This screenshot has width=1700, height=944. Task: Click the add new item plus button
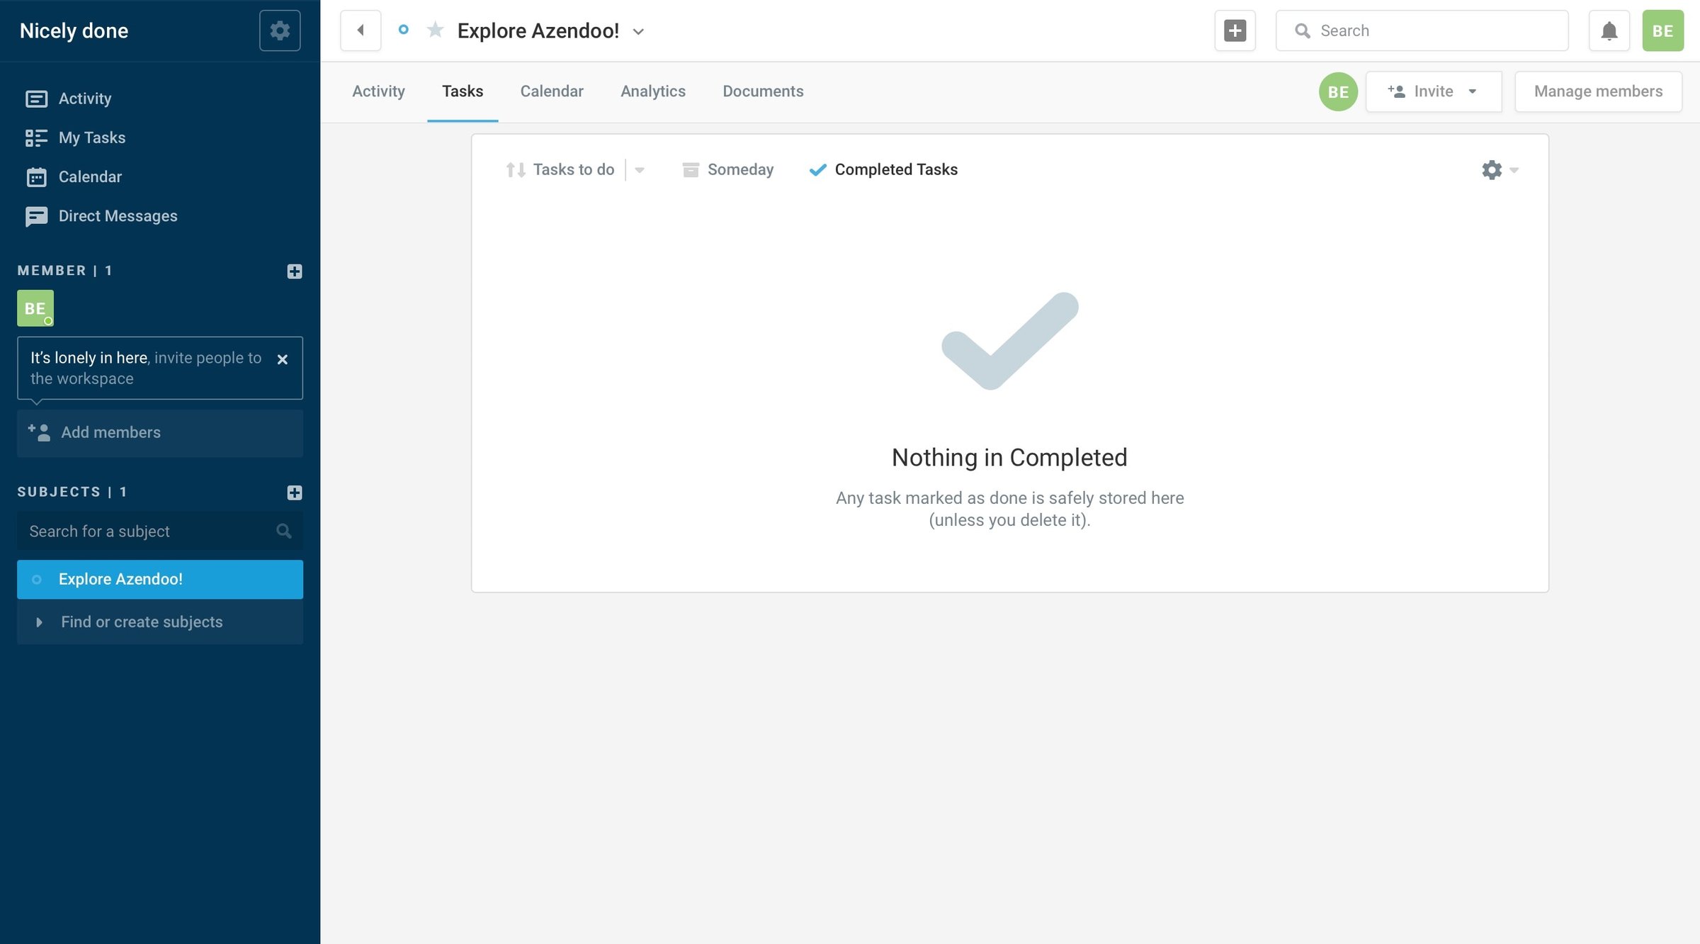click(x=1235, y=30)
